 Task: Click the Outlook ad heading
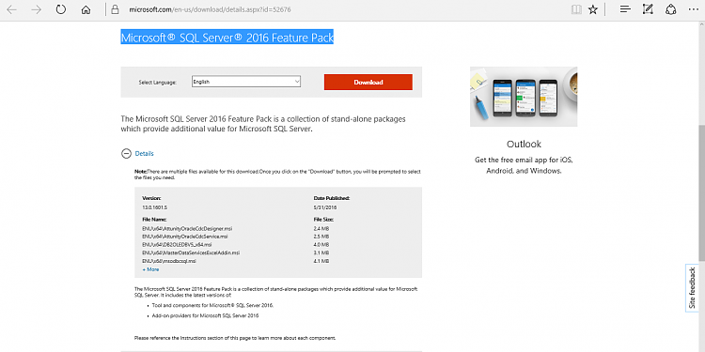tap(524, 145)
